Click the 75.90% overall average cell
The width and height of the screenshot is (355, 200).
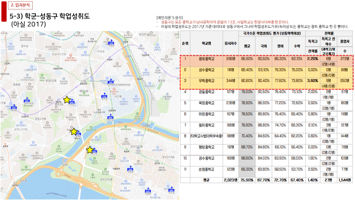tap(247, 180)
